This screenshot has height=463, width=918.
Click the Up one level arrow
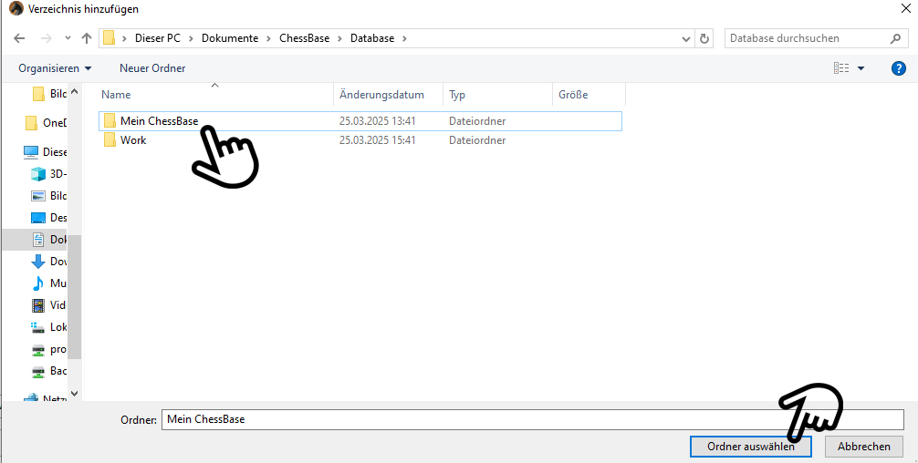87,38
